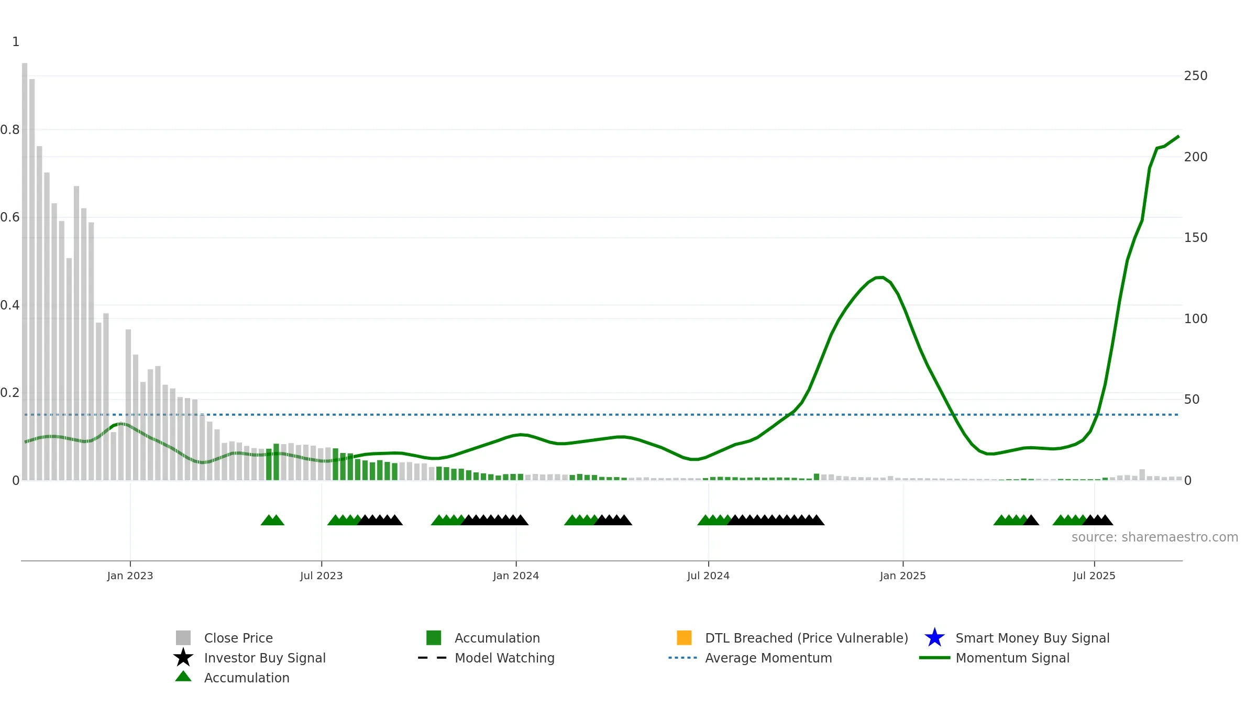Toggle the Model Watching legend label
This screenshot has width=1257, height=707.
click(x=504, y=658)
